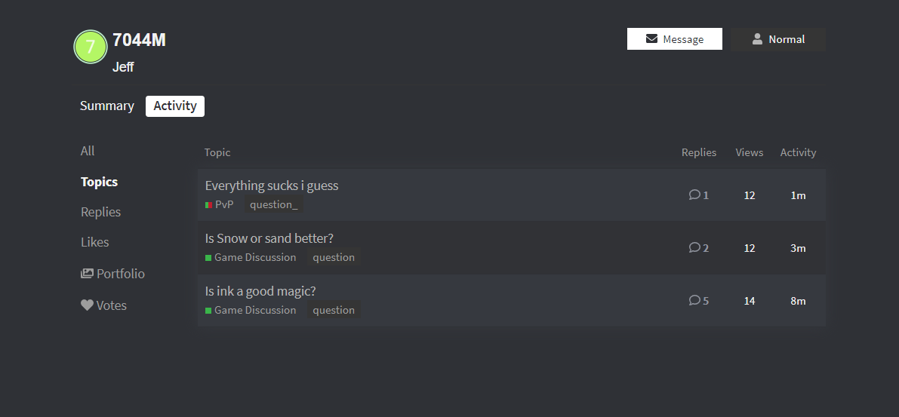
Task: Click the PvP category badge
Action: click(220, 204)
